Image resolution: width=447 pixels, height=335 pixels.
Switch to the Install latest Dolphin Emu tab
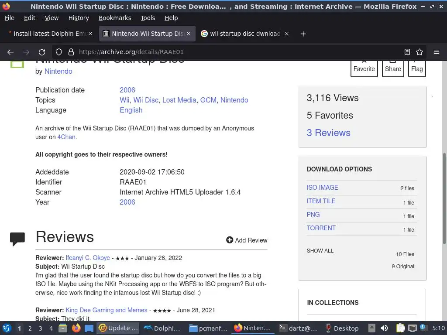pos(50,34)
